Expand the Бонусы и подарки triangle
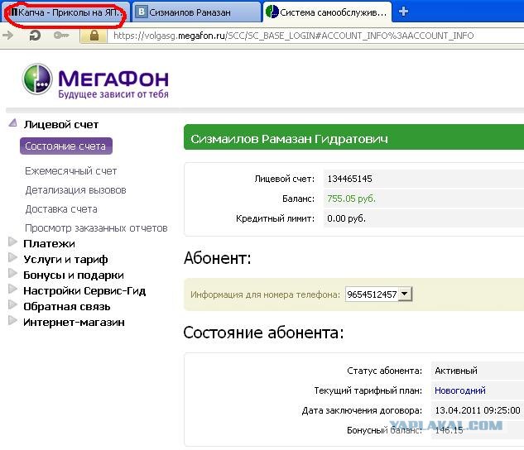The width and height of the screenshot is (524, 450). point(12,273)
